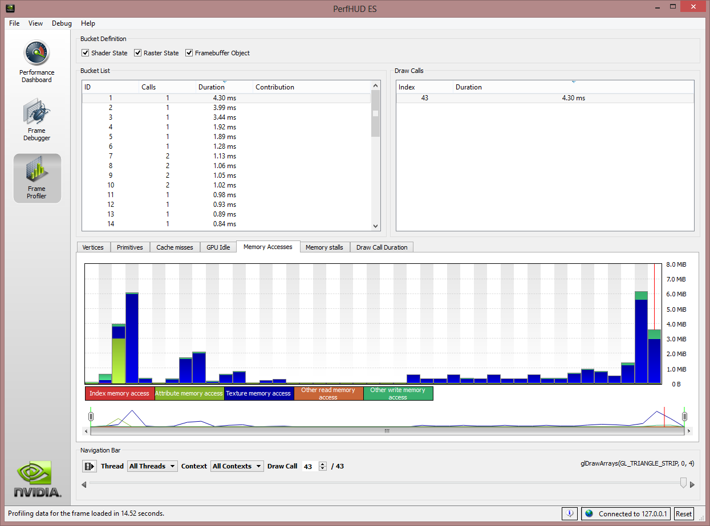
Task: View the Draw Call Duration tab
Action: pyautogui.click(x=382, y=247)
